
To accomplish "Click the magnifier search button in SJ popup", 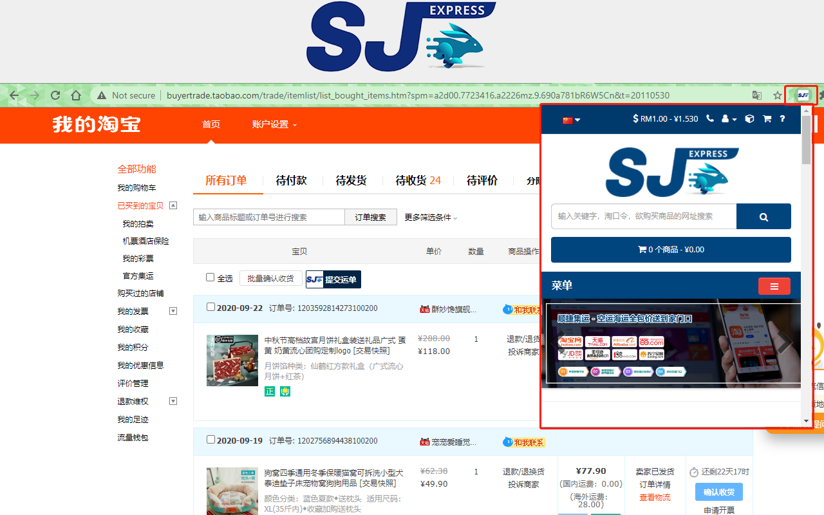I will pyautogui.click(x=763, y=216).
